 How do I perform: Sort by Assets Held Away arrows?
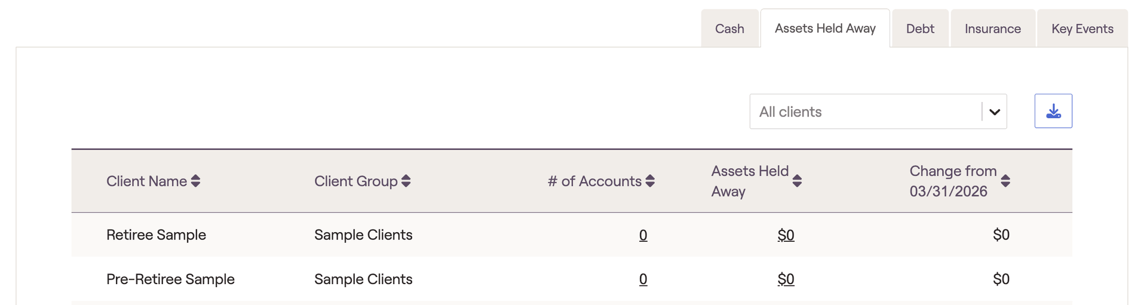[797, 181]
